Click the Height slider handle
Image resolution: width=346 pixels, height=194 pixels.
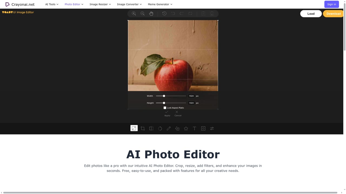click(164, 103)
